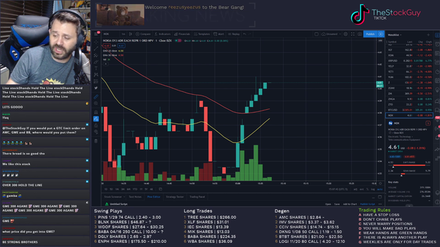The width and height of the screenshot is (440, 247).
Task: Open the TradingView hamburger menu
Action: coord(96,34)
